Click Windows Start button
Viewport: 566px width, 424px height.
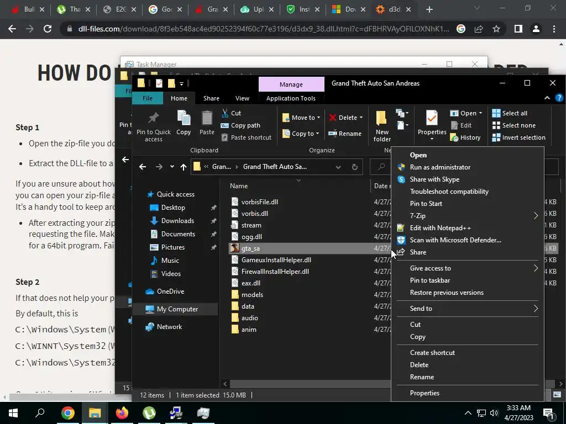click(13, 413)
